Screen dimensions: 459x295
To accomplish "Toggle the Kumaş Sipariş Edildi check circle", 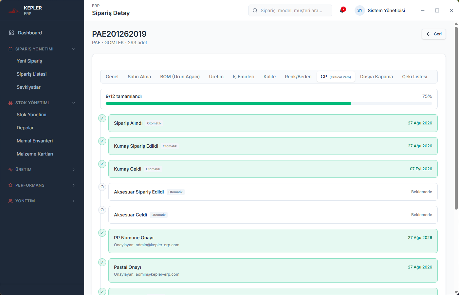I will (x=102, y=141).
